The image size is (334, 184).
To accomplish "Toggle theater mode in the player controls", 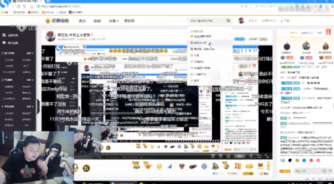I will (x=259, y=156).
